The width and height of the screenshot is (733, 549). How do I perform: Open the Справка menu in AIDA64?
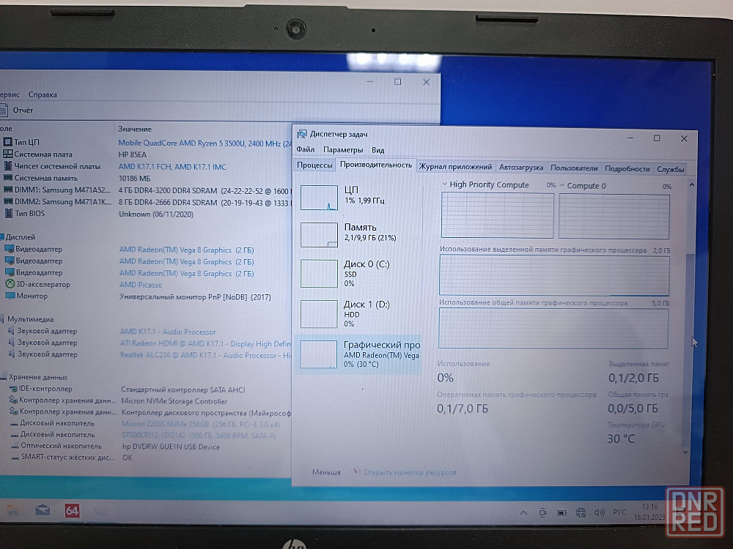tap(43, 94)
